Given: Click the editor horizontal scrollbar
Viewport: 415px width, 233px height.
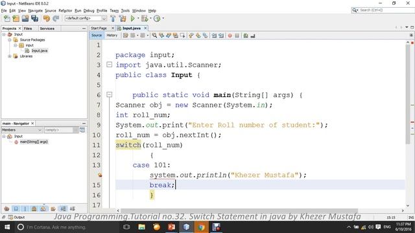Looking at the screenshot, I should click(239, 210).
